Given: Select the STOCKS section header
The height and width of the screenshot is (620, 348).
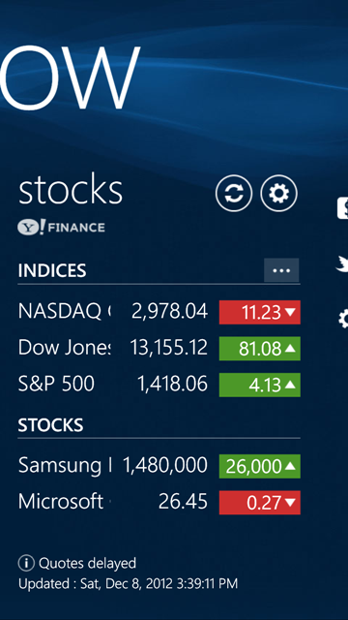Looking at the screenshot, I should (x=50, y=425).
